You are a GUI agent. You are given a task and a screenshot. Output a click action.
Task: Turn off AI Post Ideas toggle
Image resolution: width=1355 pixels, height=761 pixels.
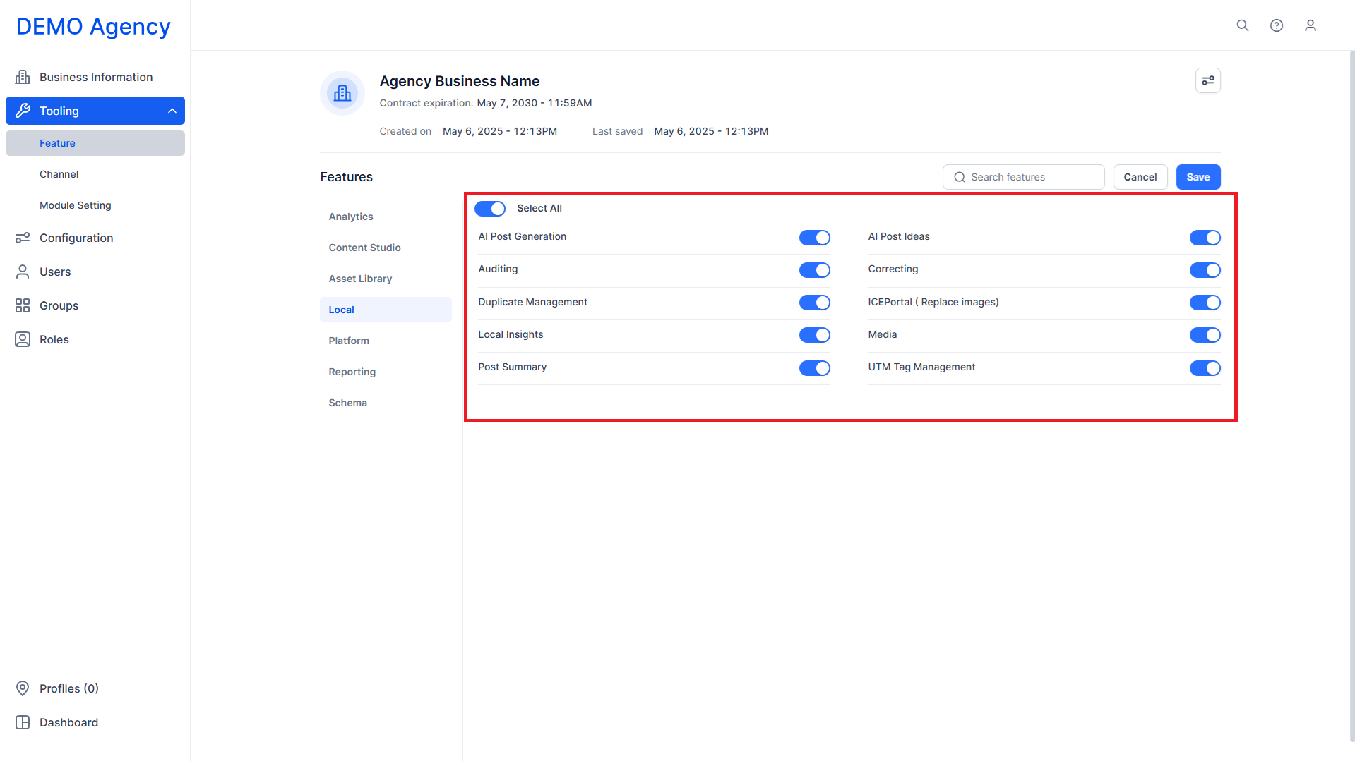1205,238
